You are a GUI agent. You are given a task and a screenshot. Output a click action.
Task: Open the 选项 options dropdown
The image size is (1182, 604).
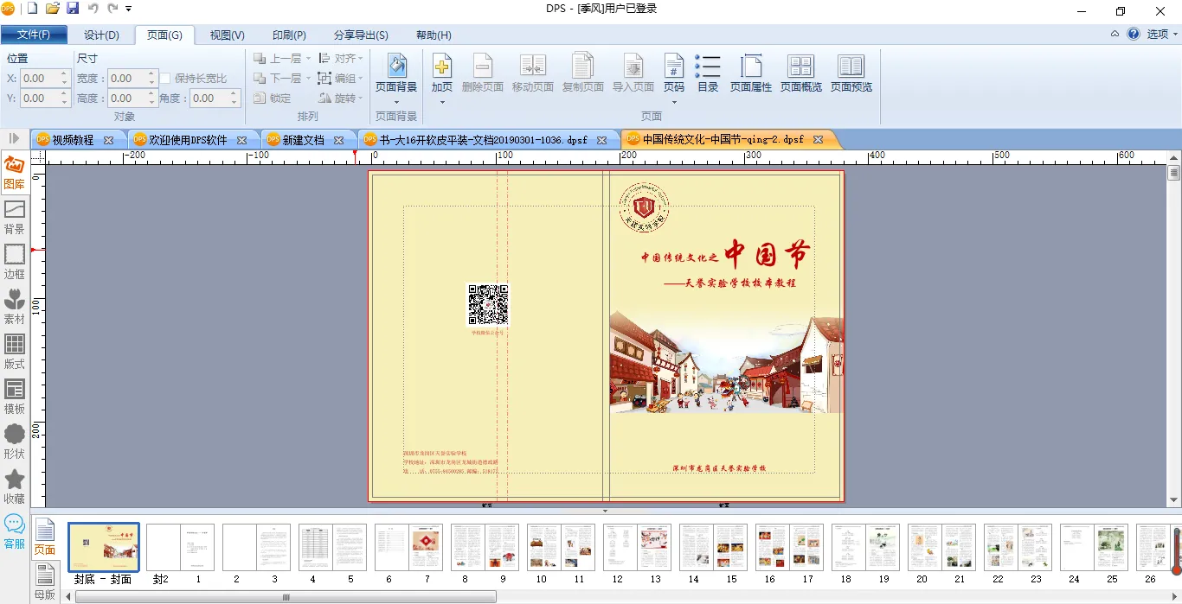[x=1162, y=35]
